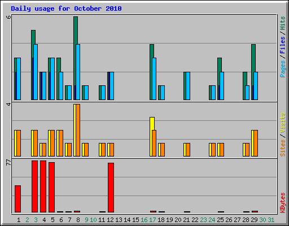Click day label '4' on the x-axis
Screen dimensions: 289x226
coord(44,220)
